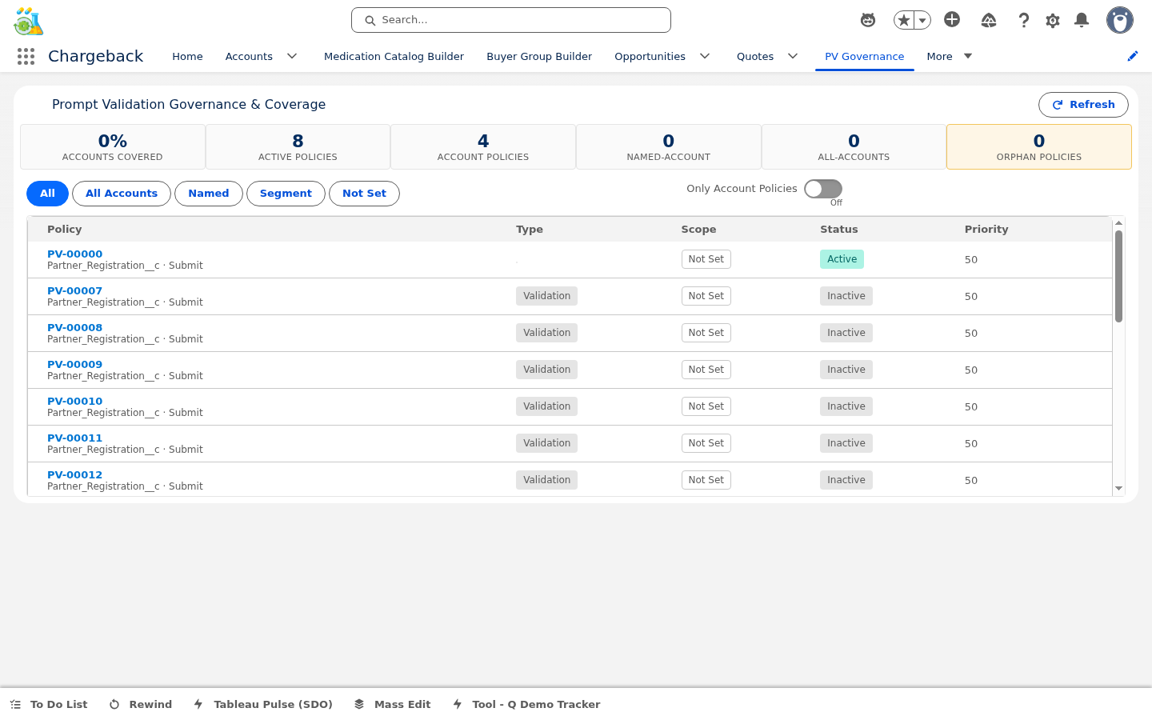1152x720 pixels.
Task: Open the Medication Catalog Builder tab
Action: point(394,56)
